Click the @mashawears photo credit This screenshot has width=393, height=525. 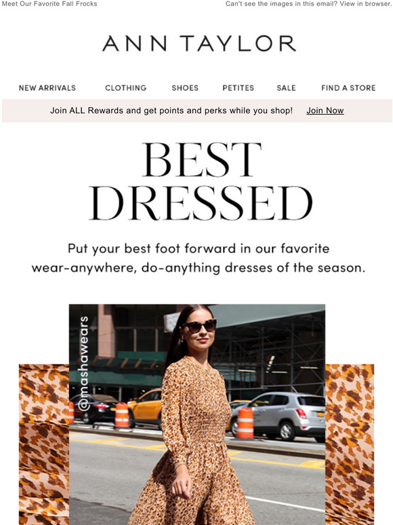(83, 364)
